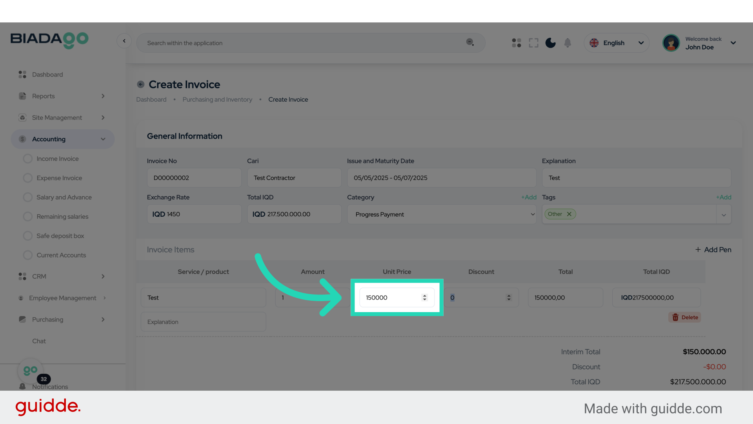Toggle dark mode with the moon icon
Screen dimensions: 753x424
[x=550, y=43]
